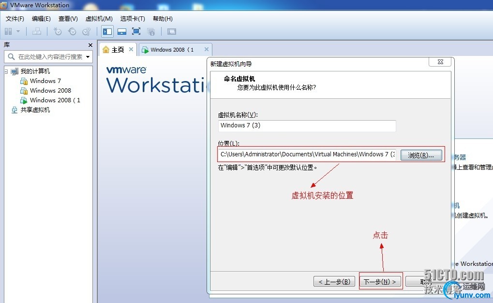The image size is (493, 303).
Task: Open the 帮助(H) menu
Action: click(163, 19)
